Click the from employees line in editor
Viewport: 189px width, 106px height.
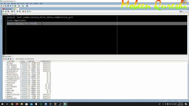(17, 20)
